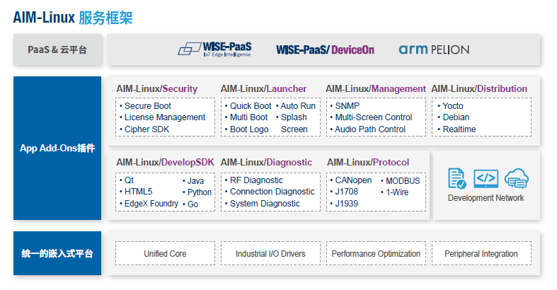
Task: Click the arm PELION logo
Action: 434,50
